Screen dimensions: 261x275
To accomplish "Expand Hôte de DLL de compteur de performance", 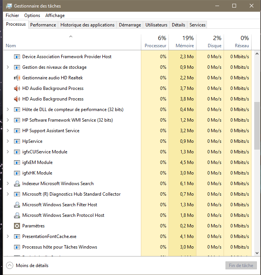I will click(x=8, y=110).
